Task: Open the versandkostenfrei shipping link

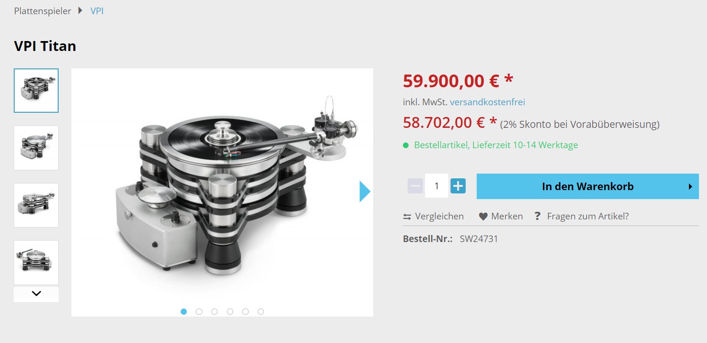Action: tap(487, 102)
